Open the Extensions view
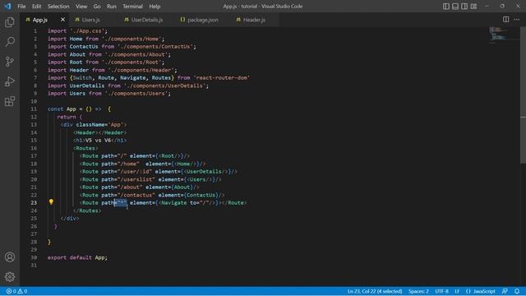 [10, 101]
